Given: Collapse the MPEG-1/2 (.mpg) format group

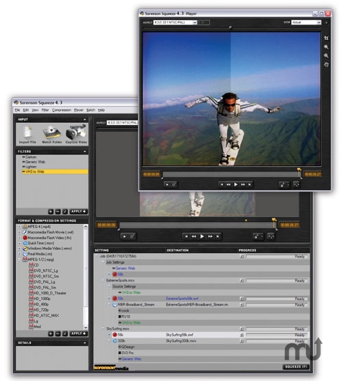Looking at the screenshot, I should pyautogui.click(x=19, y=259).
